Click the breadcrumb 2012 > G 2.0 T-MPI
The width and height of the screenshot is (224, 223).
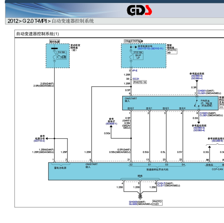pos(27,21)
